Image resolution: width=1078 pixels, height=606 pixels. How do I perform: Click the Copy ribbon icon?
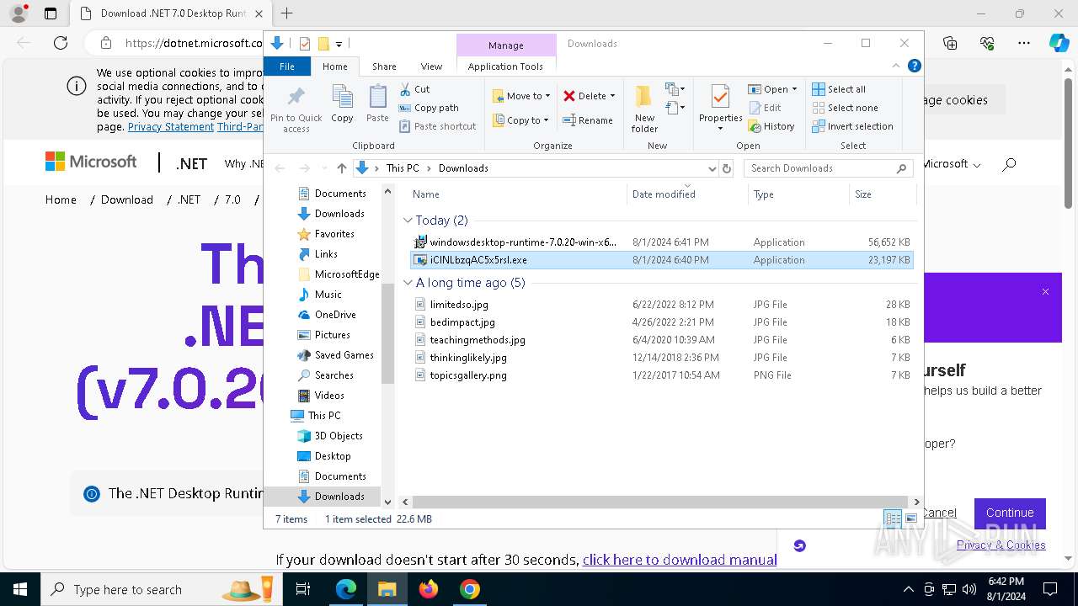click(342, 104)
